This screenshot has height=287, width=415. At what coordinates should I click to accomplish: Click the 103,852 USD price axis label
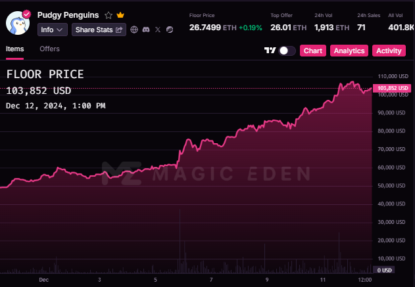[392, 88]
